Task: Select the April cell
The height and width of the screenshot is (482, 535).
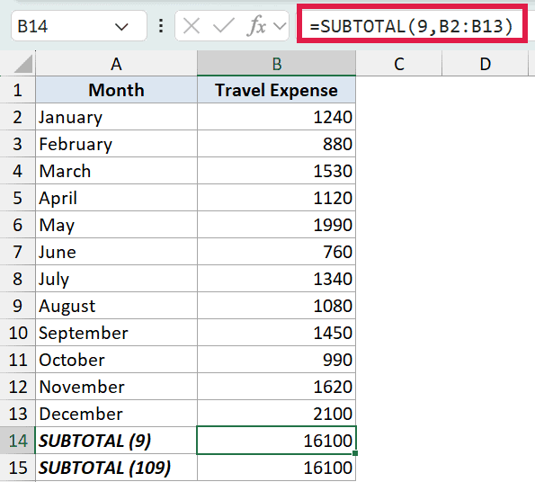Action: (116, 198)
